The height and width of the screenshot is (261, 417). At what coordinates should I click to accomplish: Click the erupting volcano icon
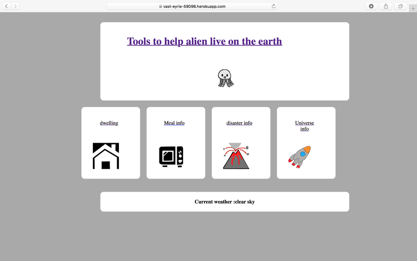coord(236,156)
